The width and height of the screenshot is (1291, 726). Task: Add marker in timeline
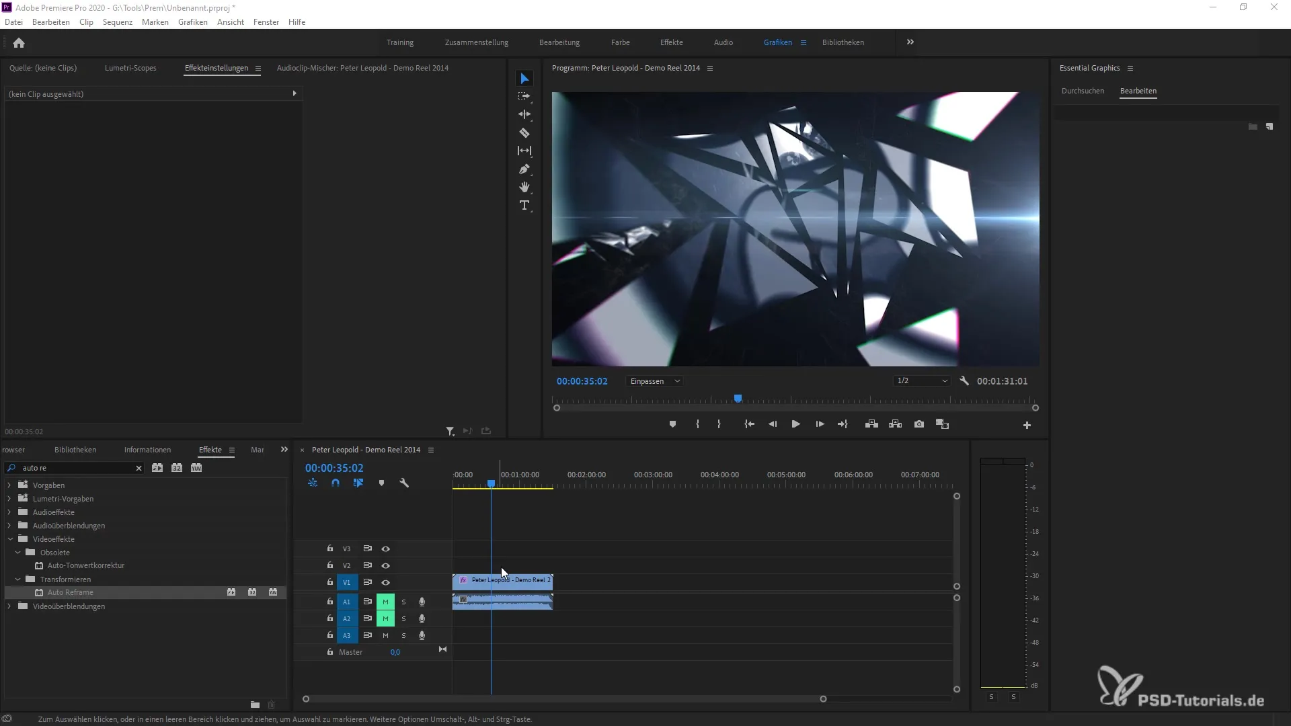[x=381, y=483]
